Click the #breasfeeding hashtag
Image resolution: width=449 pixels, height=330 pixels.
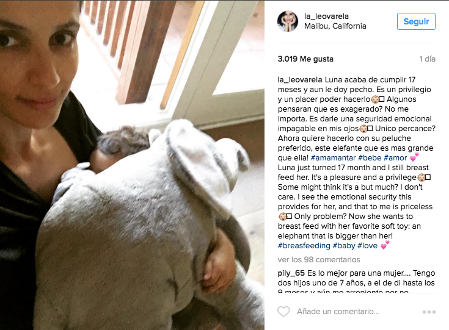click(304, 246)
